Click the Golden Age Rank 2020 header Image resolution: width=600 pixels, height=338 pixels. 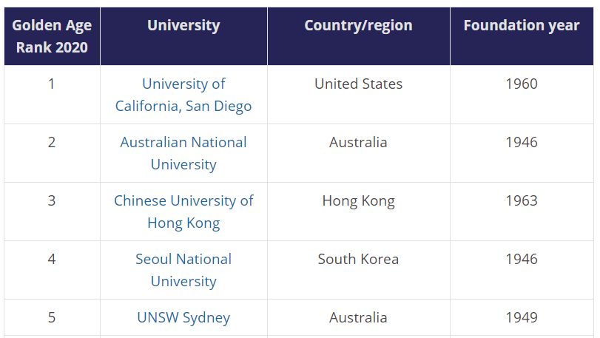pos(52,36)
